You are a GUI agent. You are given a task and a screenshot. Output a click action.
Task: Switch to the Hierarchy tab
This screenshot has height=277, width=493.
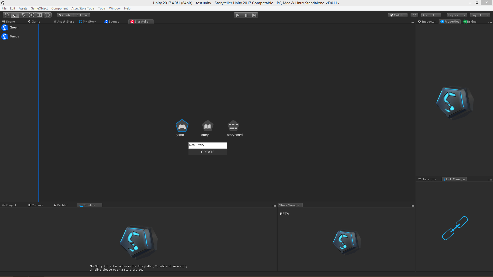point(427,179)
